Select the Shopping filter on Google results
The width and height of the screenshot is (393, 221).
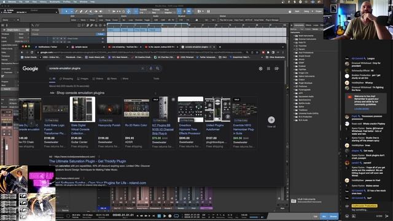point(66,79)
